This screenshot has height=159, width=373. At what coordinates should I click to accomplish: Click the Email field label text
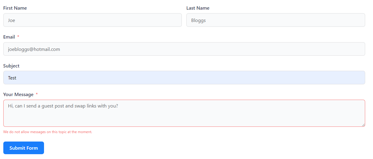click(9, 37)
